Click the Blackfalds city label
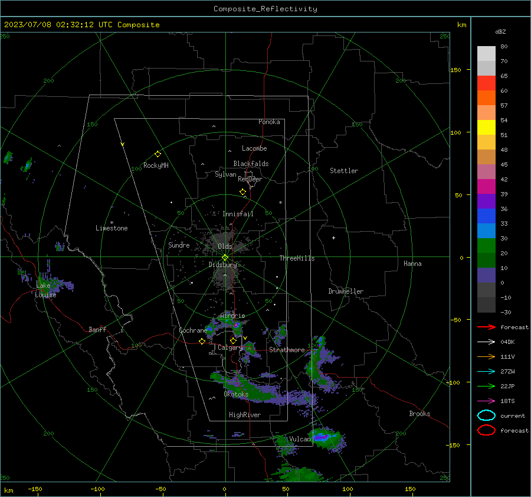This screenshot has height=497, width=531. (251, 164)
